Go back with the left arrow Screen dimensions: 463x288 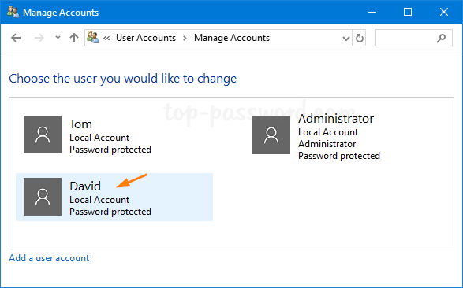(16, 38)
